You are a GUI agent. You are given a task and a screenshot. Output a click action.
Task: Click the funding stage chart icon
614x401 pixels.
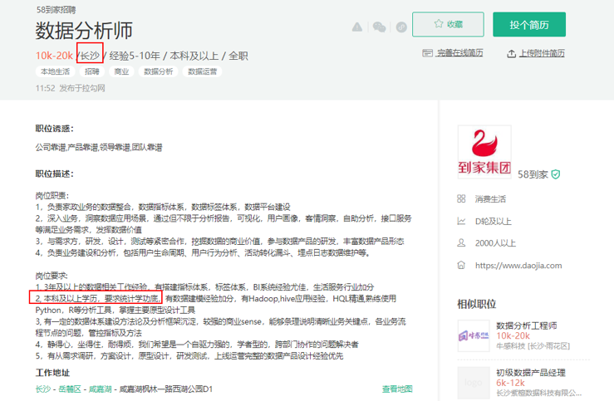(461, 221)
